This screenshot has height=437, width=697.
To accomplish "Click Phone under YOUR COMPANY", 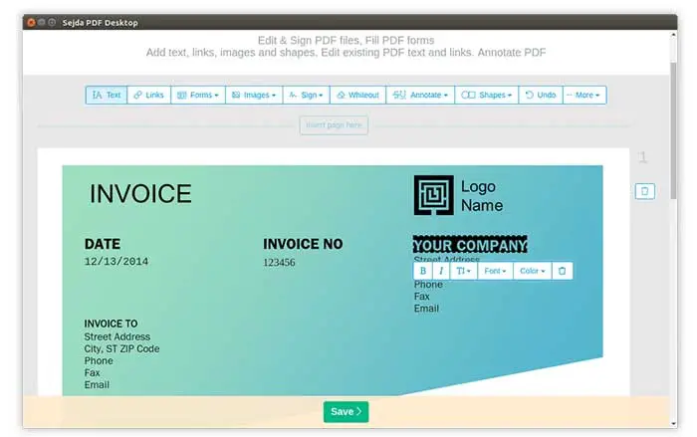I will 428,285.
